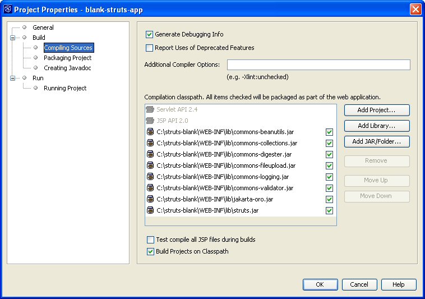The width and height of the screenshot is (425, 299).
Task: Click the commons-digester.jar jar icon
Action: point(150,154)
